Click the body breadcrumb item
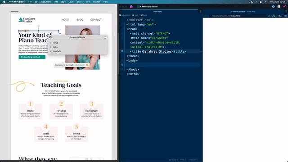This screenshot has width=288, height=162. pyautogui.click(x=144, y=15)
